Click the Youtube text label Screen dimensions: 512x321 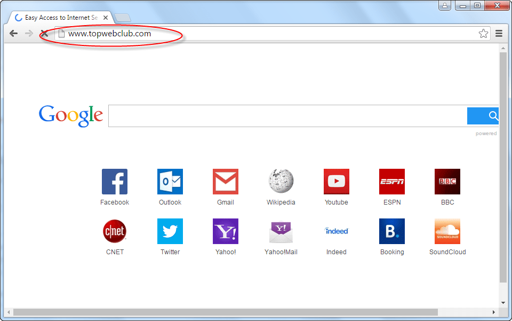(x=337, y=202)
